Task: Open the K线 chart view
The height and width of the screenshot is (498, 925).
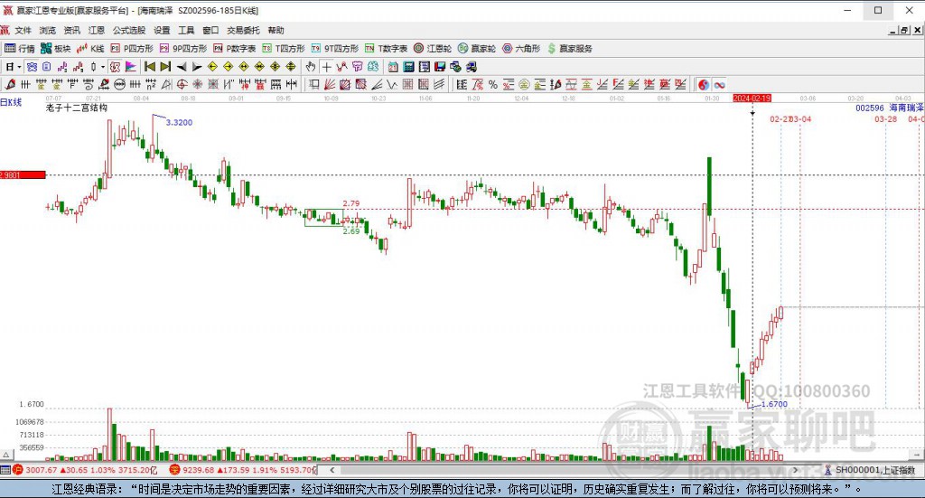Action: pos(90,49)
